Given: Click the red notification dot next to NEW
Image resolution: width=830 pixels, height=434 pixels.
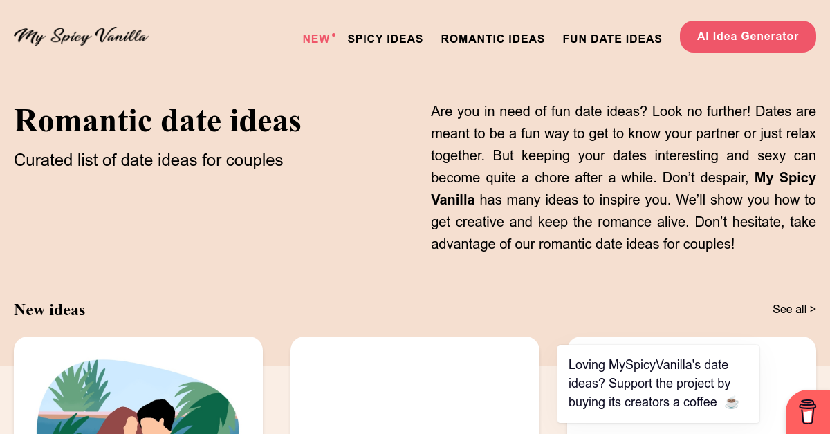Looking at the screenshot, I should [333, 34].
